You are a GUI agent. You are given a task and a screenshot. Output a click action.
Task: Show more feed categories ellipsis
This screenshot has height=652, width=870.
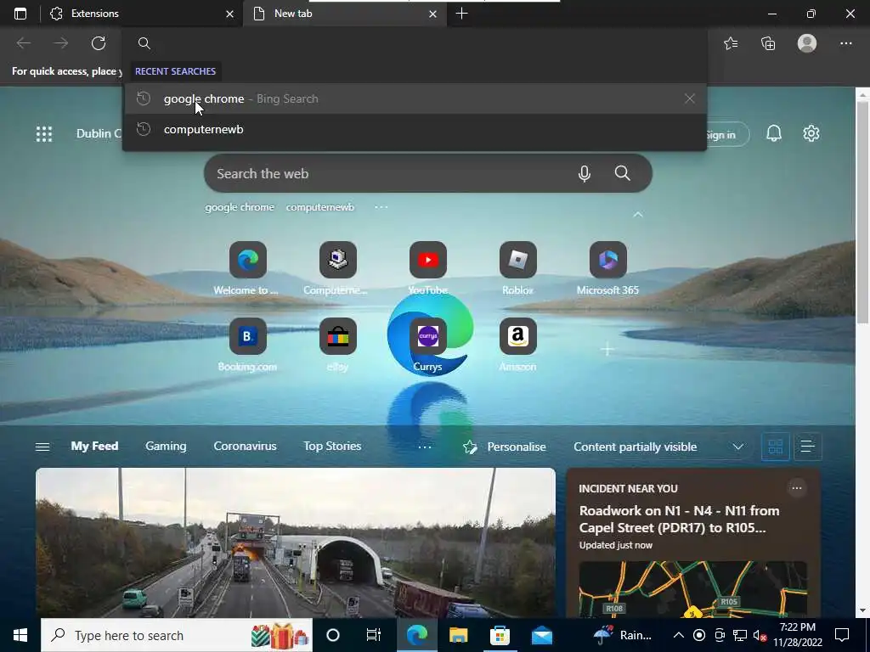[425, 447]
